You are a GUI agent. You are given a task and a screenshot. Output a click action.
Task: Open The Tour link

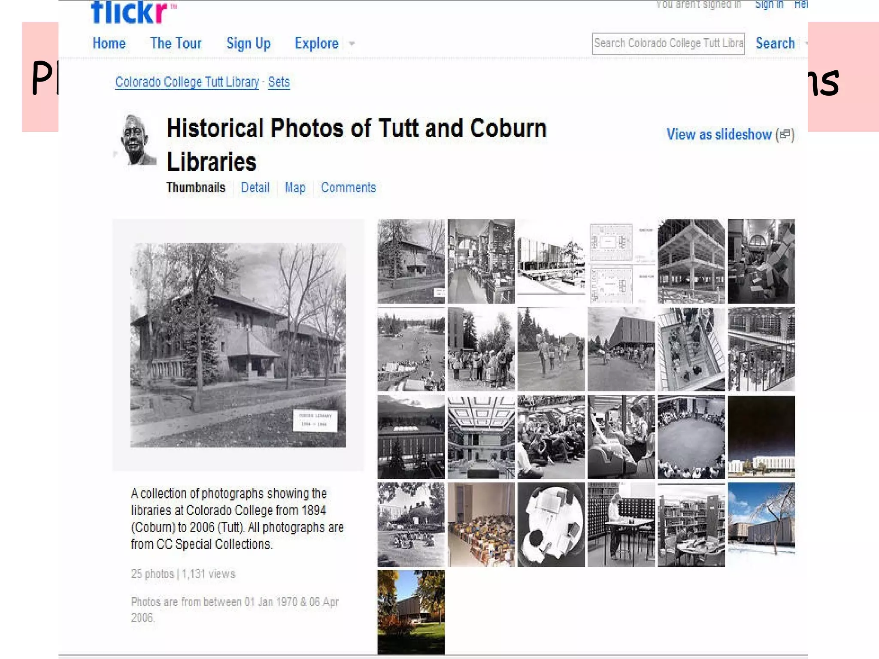coord(176,43)
